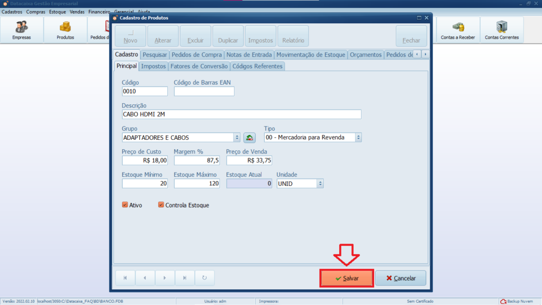542x305 pixels.
Task: Open the Tipo dropdown
Action: pyautogui.click(x=358, y=138)
